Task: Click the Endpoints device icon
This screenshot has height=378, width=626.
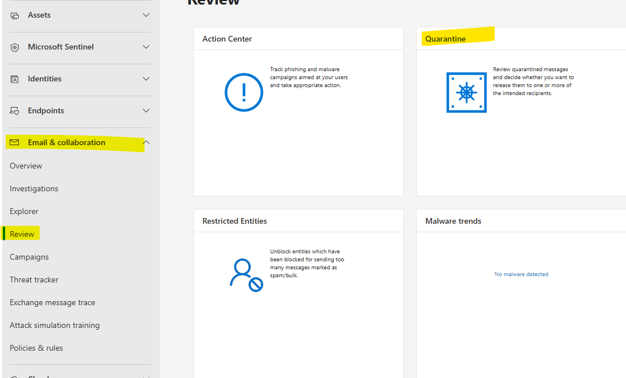Action: (x=15, y=111)
